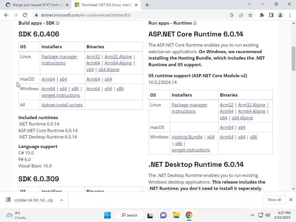
Task: Open the volume speaker icon
Action: click(x=268, y=215)
